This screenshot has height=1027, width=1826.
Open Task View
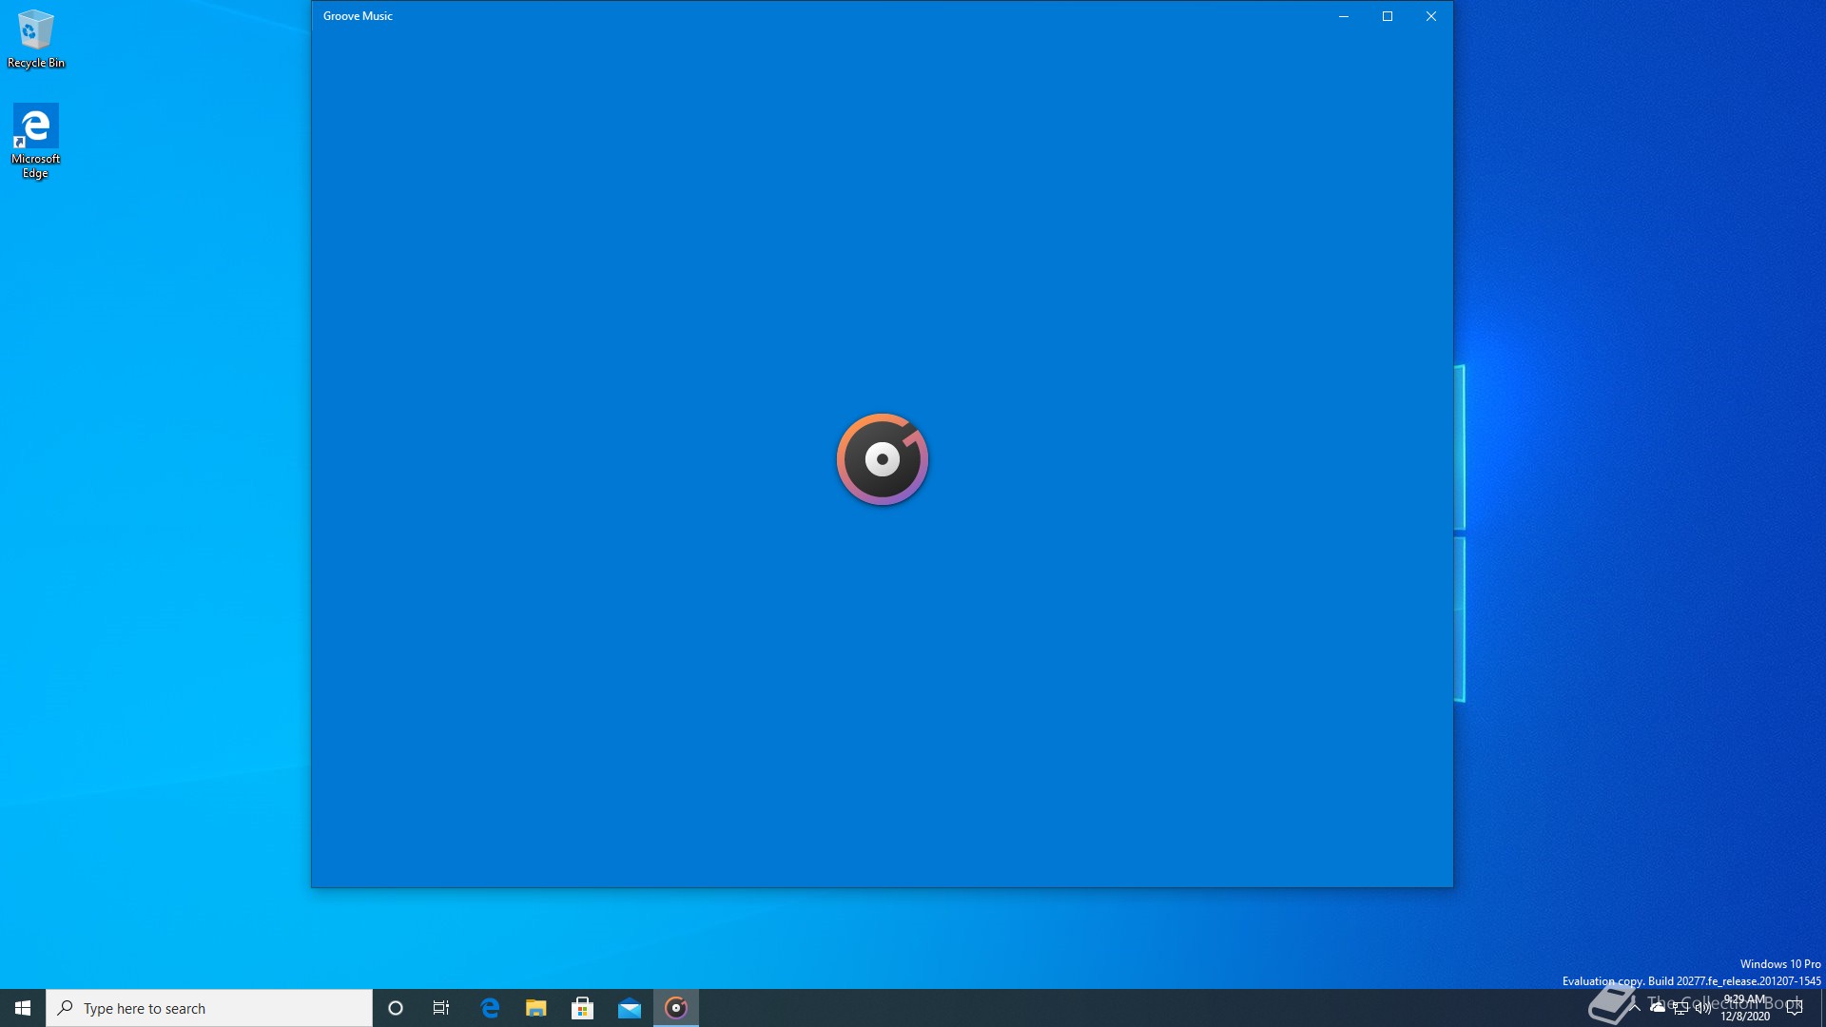point(441,1008)
